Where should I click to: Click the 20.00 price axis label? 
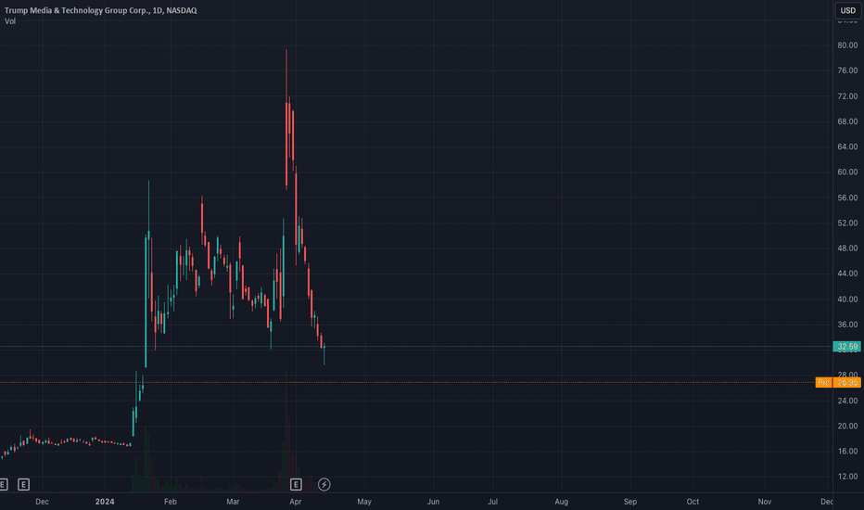coord(847,426)
